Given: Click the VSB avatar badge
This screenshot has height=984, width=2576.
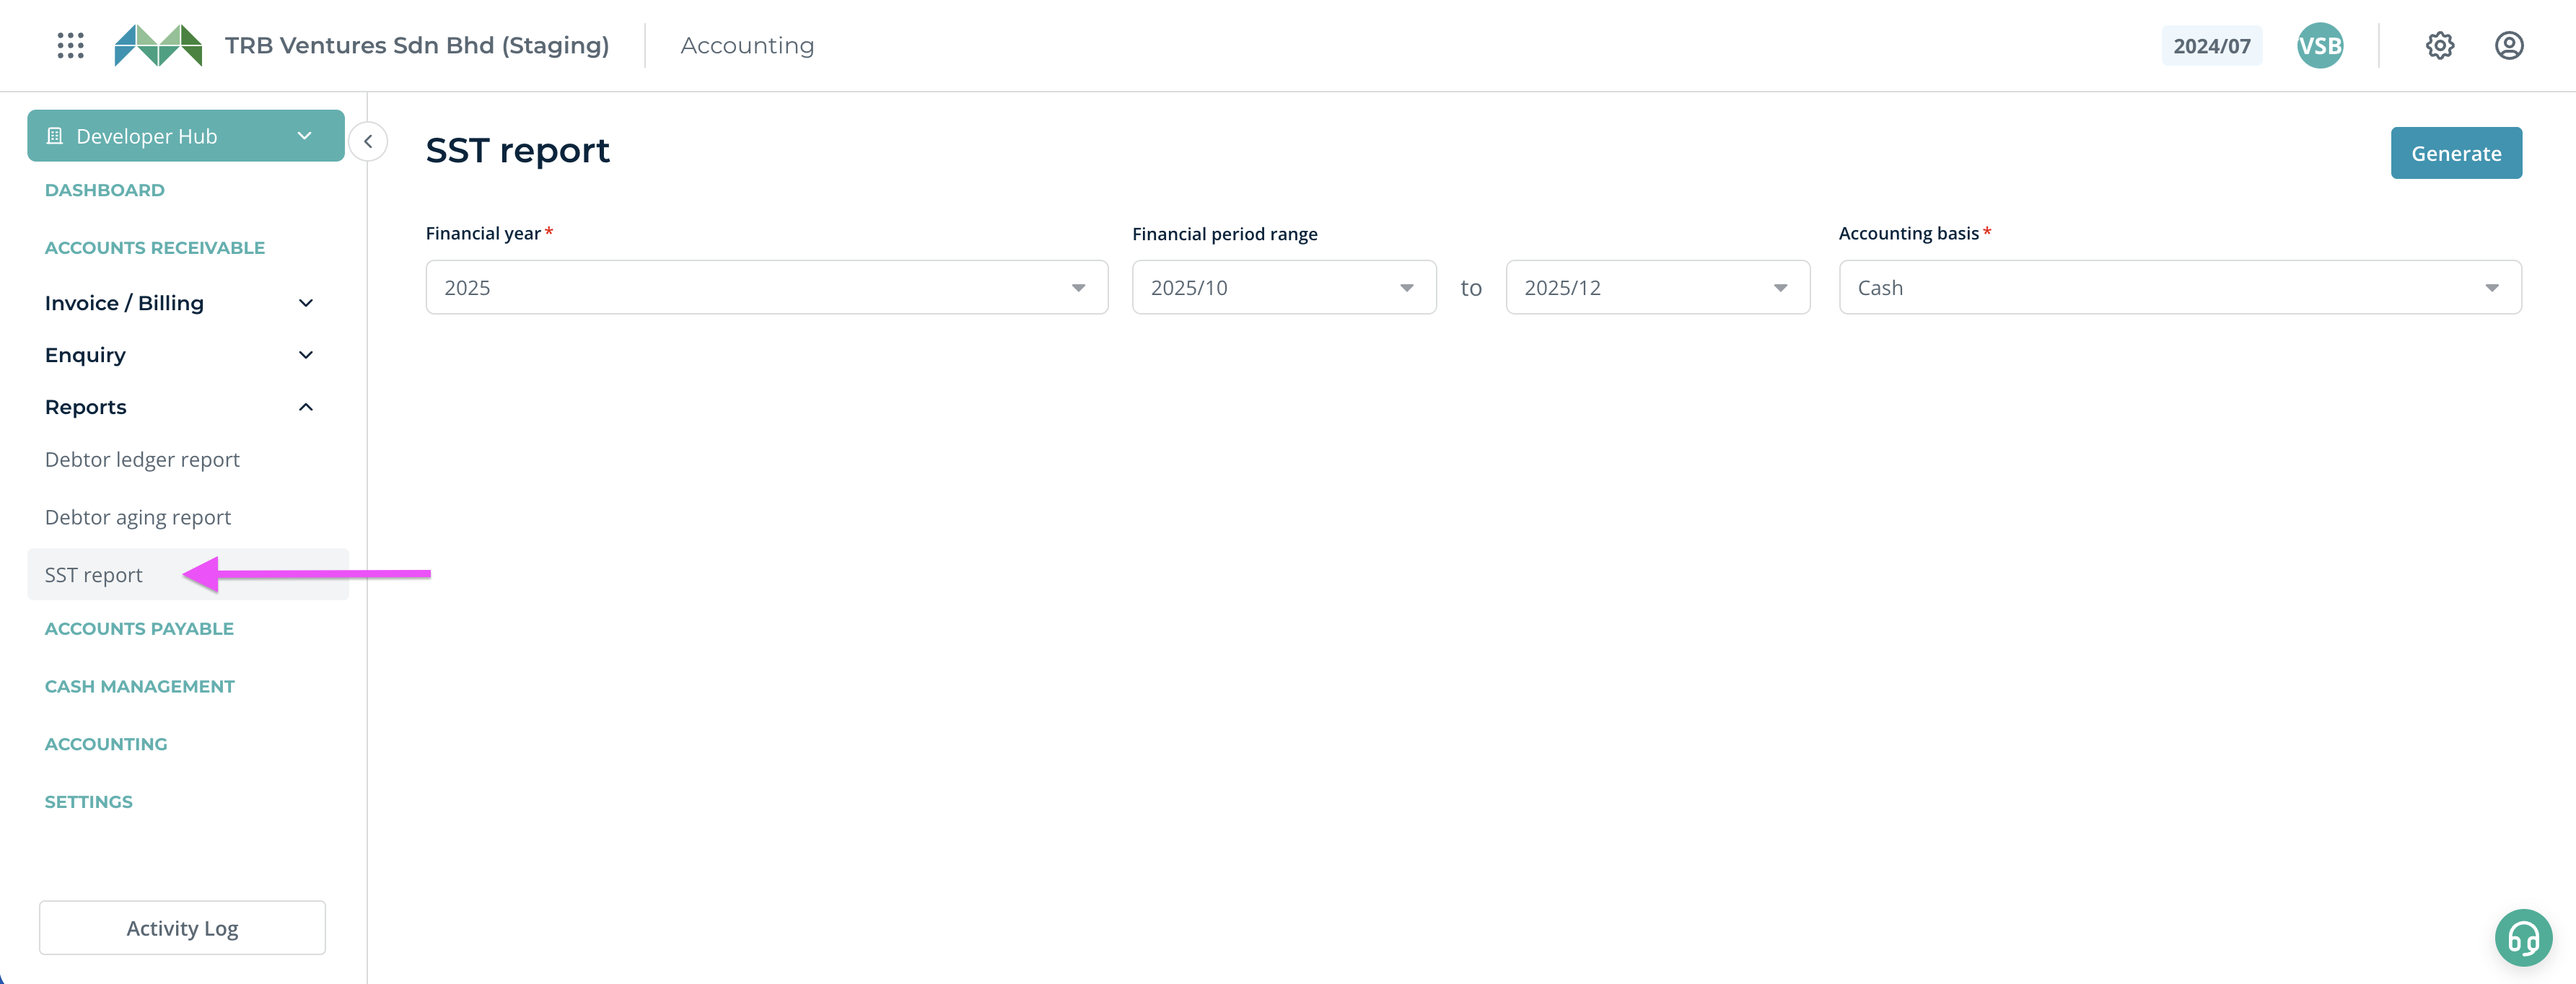Looking at the screenshot, I should point(2319,45).
